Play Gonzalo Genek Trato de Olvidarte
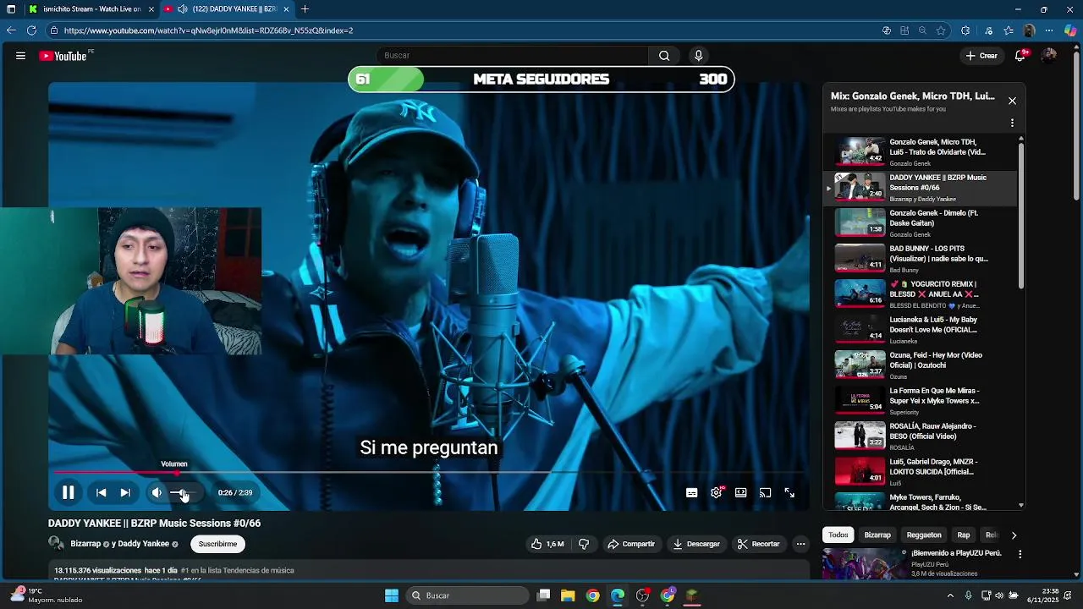 click(x=921, y=152)
